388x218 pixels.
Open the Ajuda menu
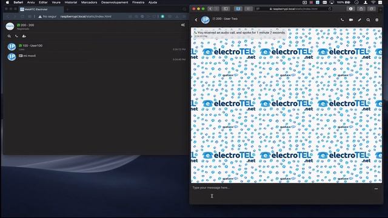tap(153, 2)
